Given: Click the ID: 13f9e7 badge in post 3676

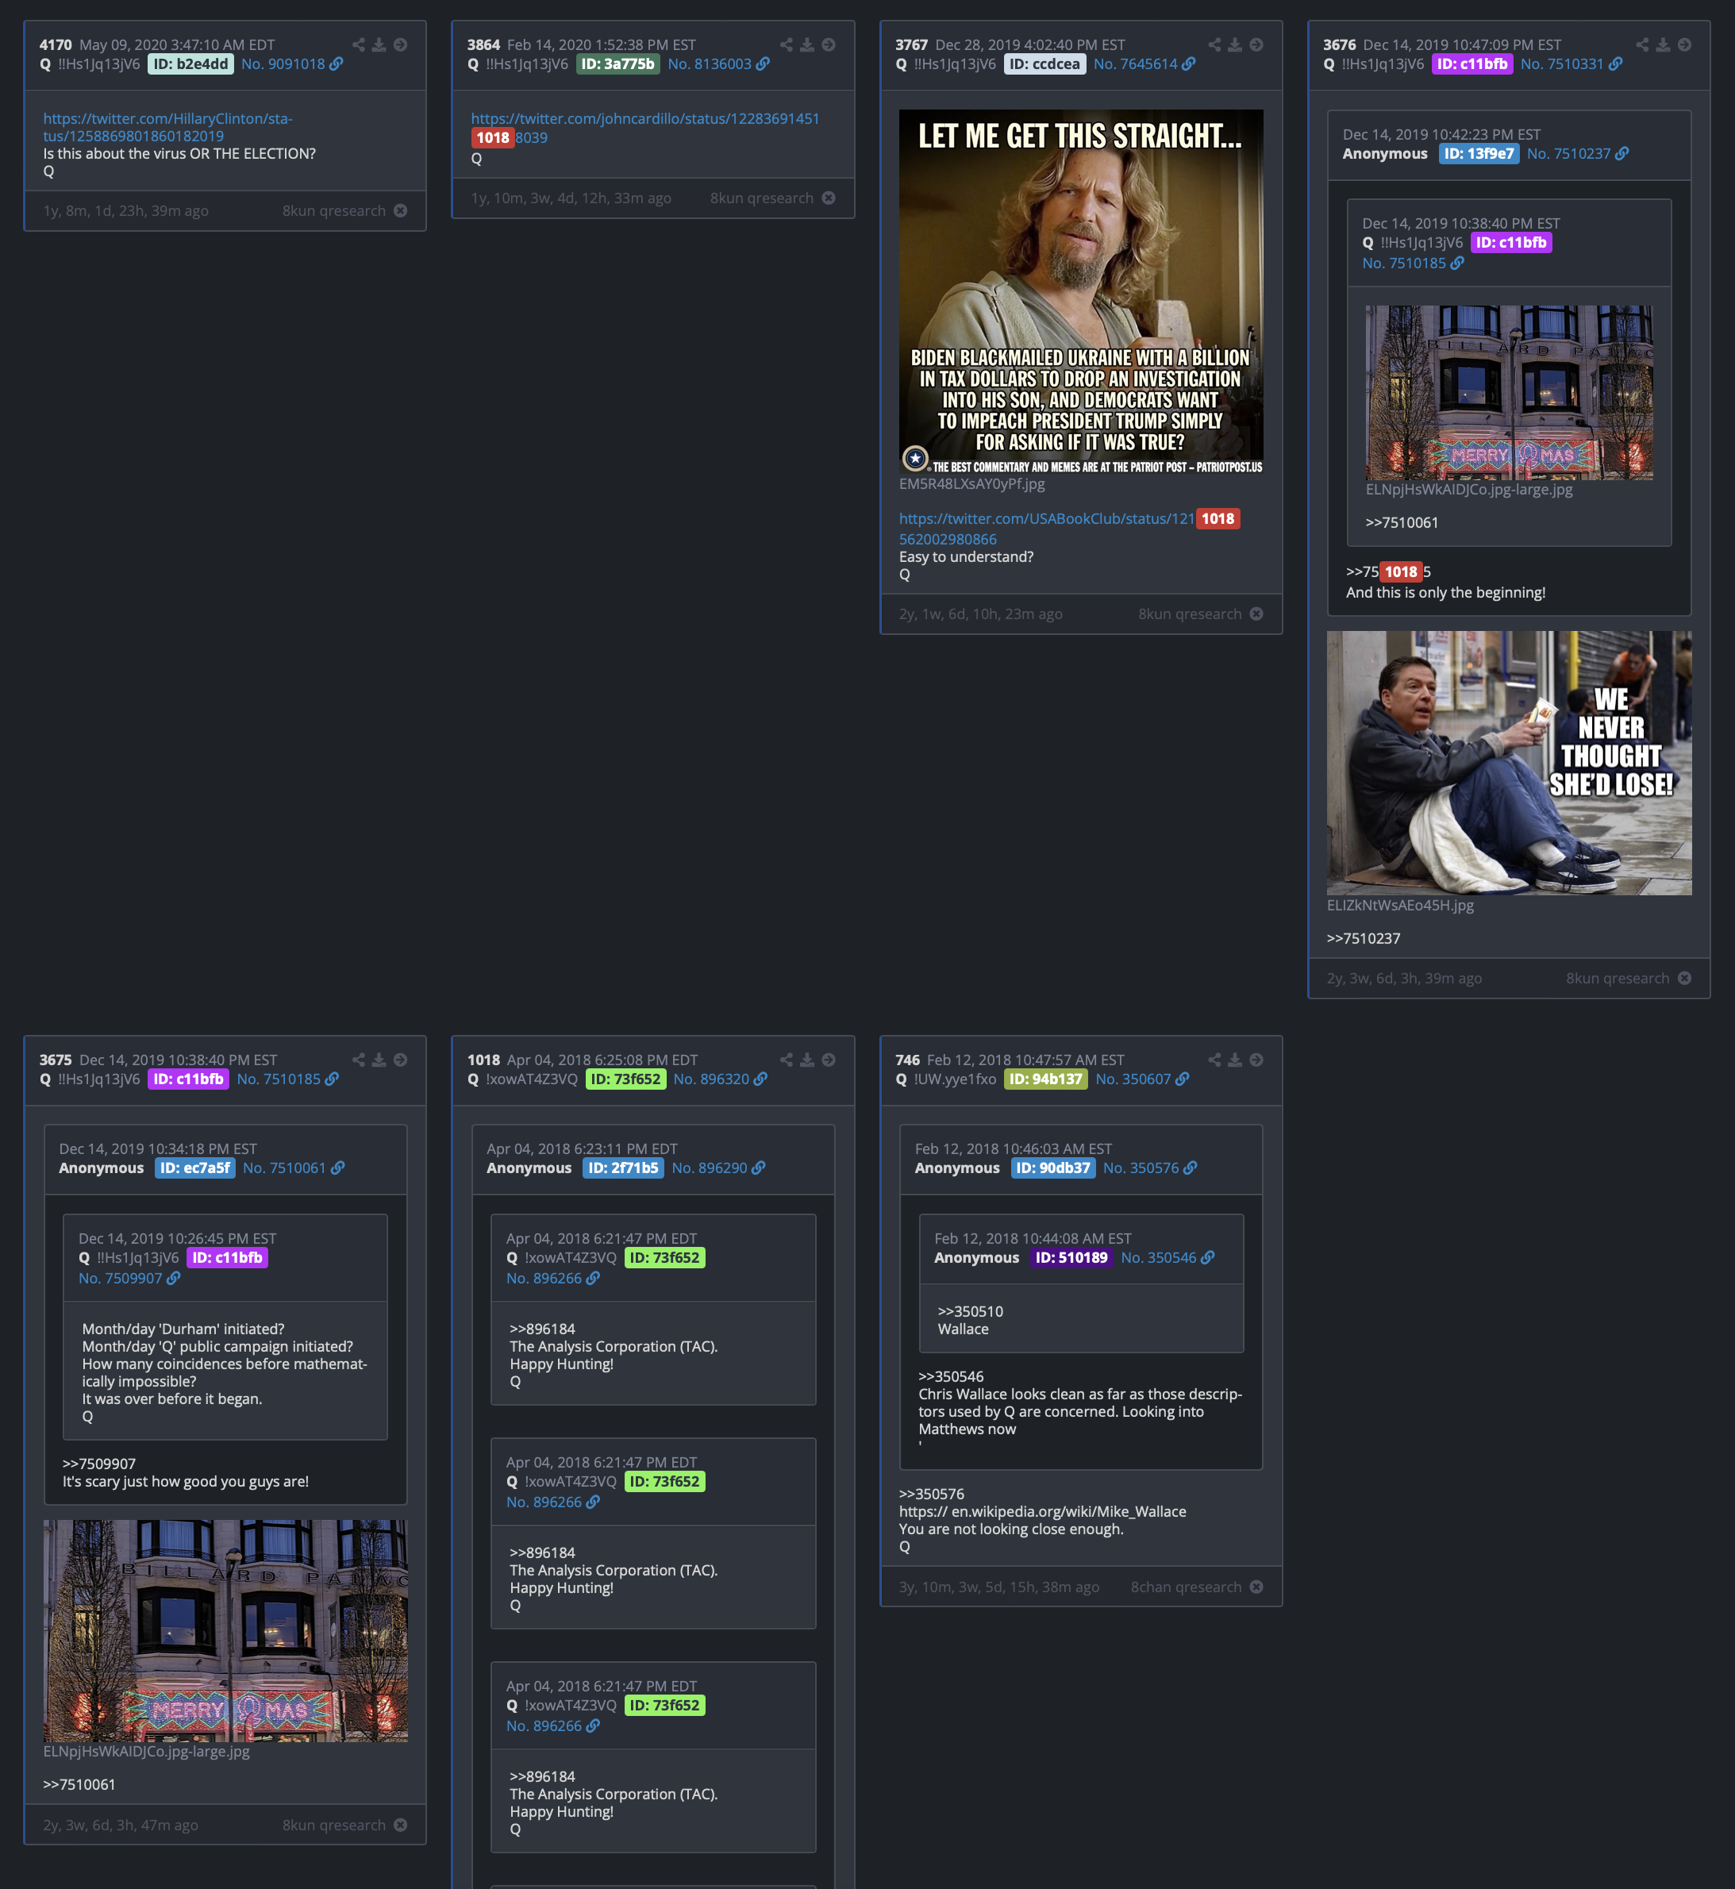Looking at the screenshot, I should point(1479,153).
